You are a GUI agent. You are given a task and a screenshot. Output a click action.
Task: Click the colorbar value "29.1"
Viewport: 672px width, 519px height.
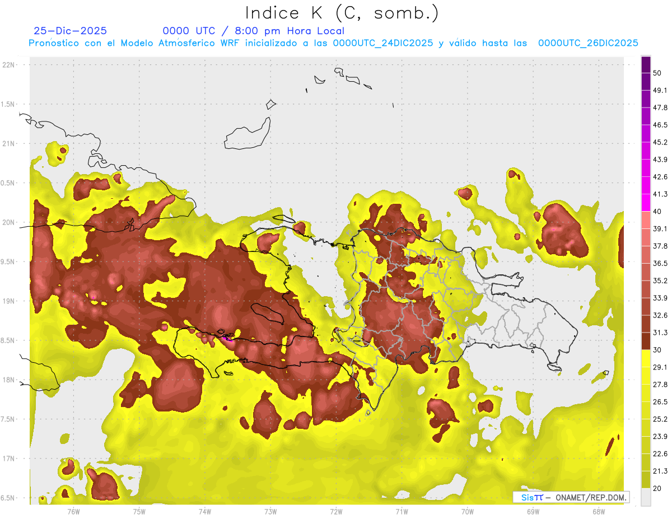click(660, 367)
